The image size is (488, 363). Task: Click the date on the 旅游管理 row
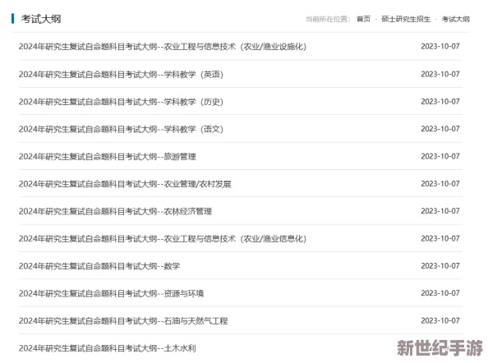point(440,156)
